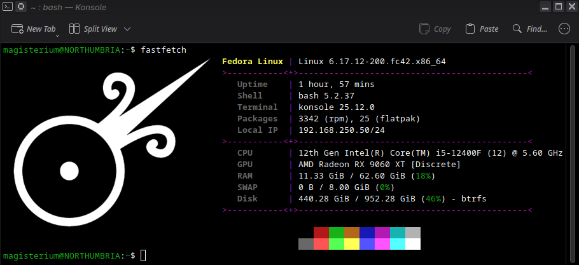The height and width of the screenshot is (265, 579).
Task: Click the top 'magisterium@NORTHUMBRIA' prompt
Action: [62, 50]
